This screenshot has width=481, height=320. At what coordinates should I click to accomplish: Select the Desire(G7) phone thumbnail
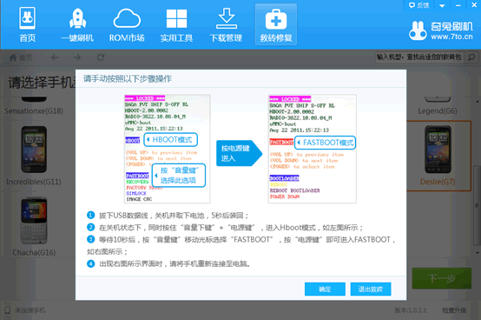(438, 150)
